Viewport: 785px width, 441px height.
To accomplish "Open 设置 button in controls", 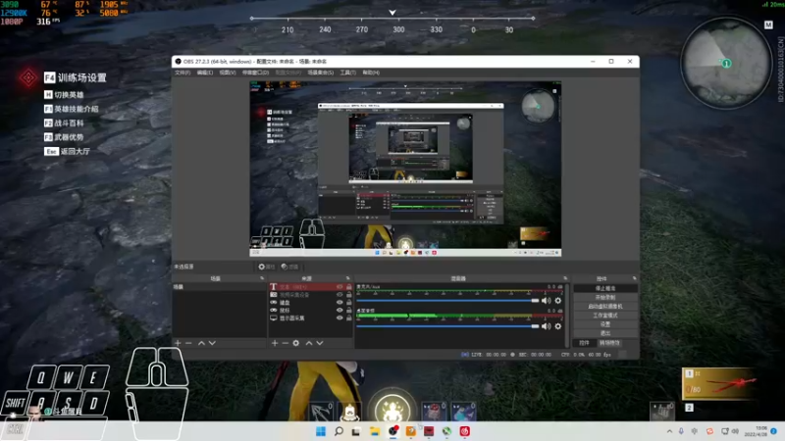I will click(605, 324).
